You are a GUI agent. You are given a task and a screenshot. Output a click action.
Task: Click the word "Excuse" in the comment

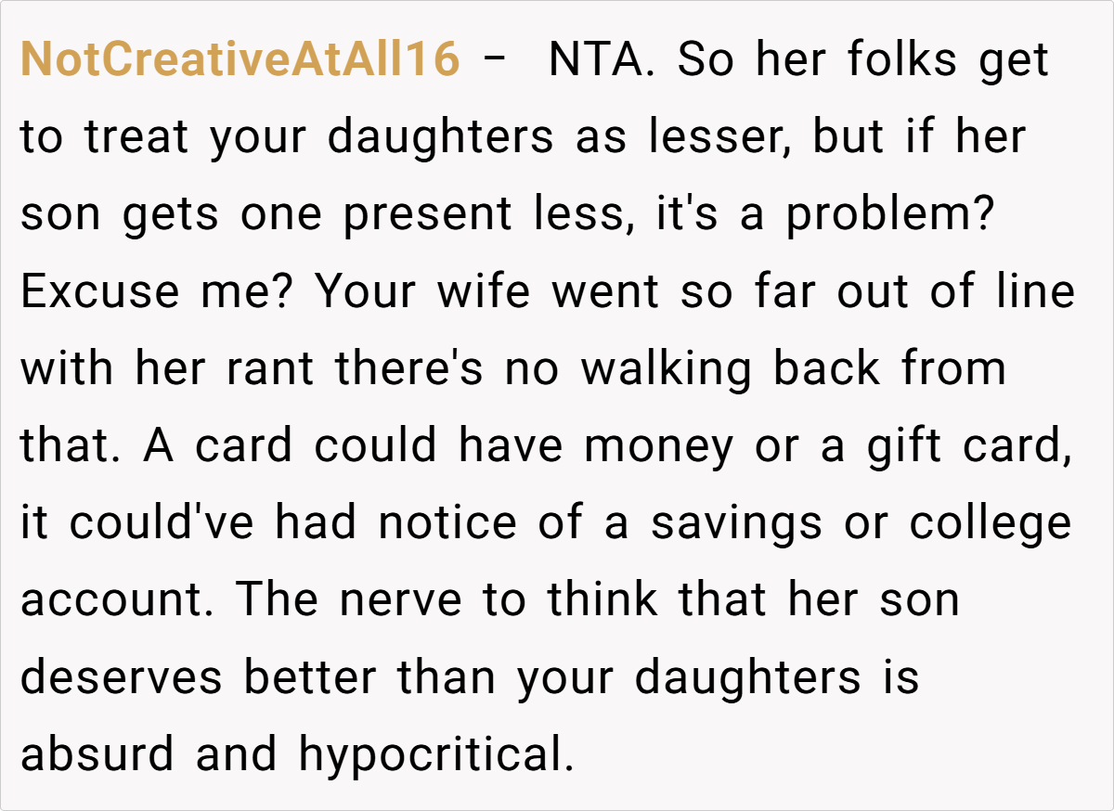click(99, 291)
